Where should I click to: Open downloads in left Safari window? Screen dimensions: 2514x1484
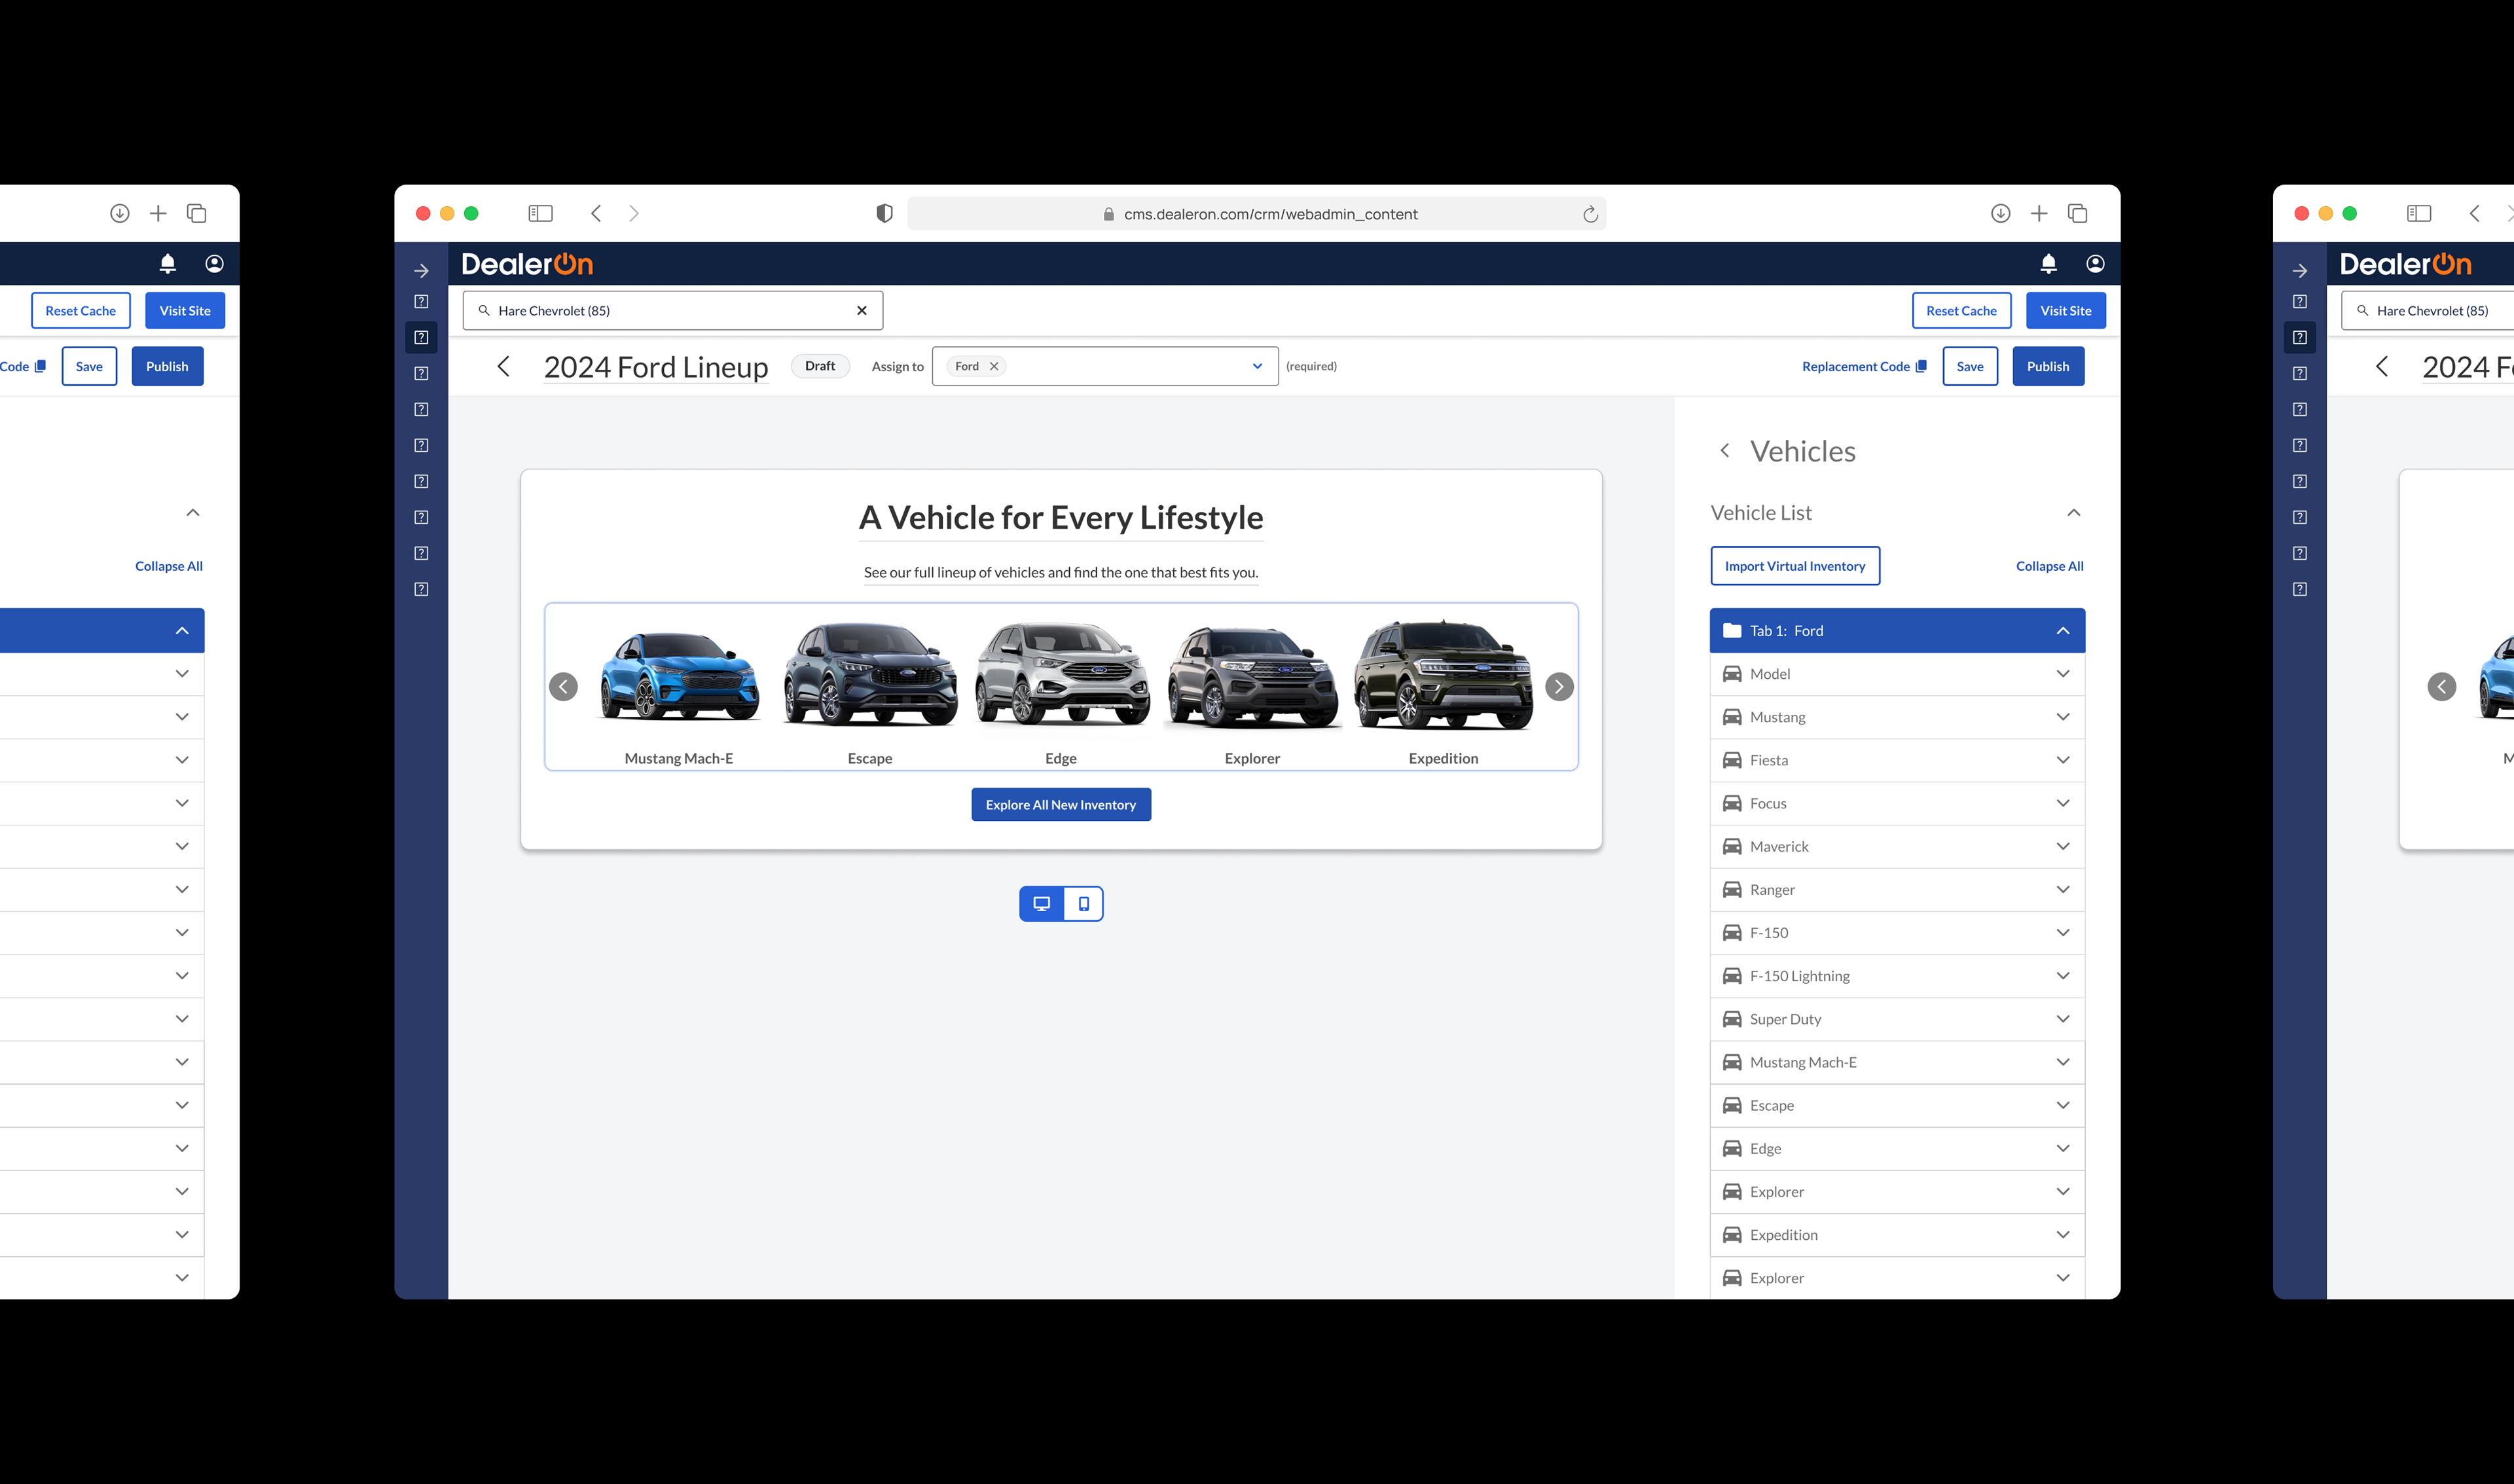(x=119, y=213)
